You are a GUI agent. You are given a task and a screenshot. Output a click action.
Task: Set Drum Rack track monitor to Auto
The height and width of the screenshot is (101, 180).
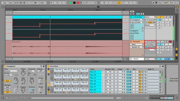coord(150,22)
